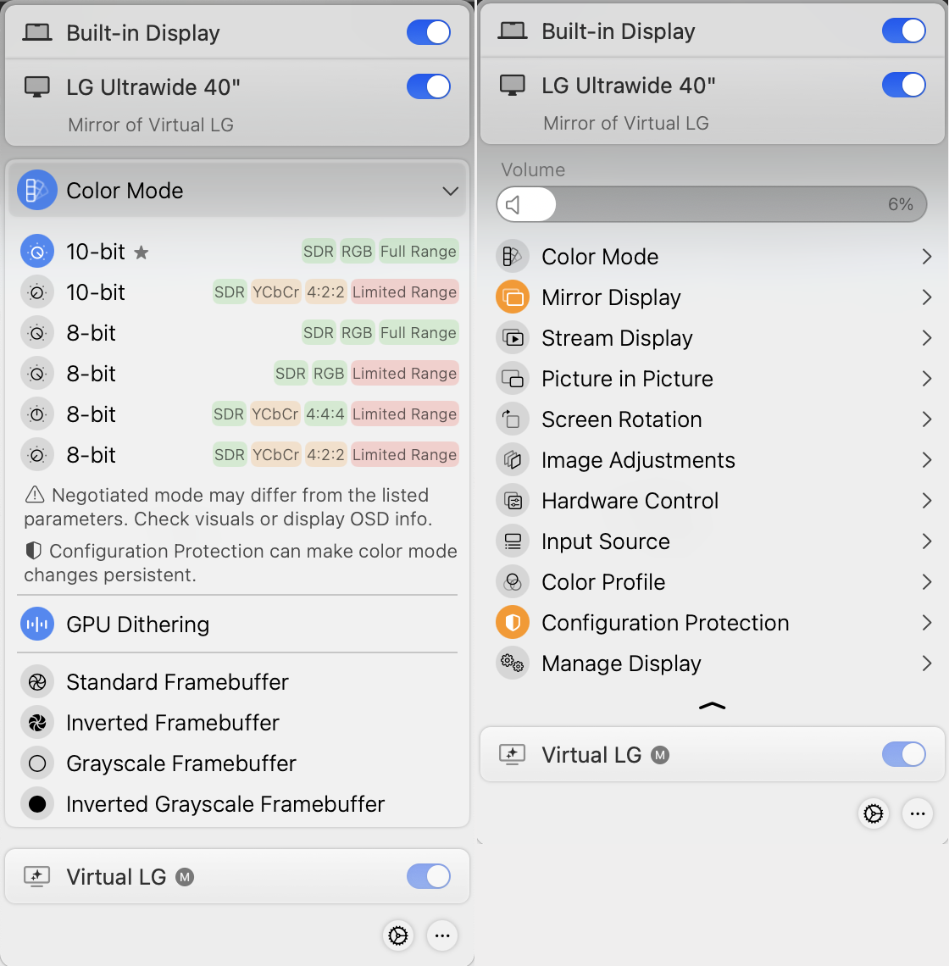The height and width of the screenshot is (966, 949).
Task: Toggle Built-in Display switch above the Volume slider
Action: [x=903, y=31]
